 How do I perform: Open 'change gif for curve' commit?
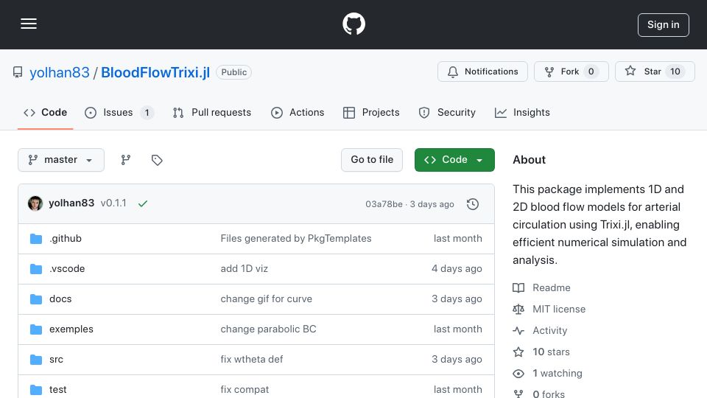[266, 298]
